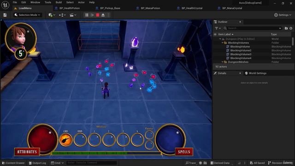Open the Outliner filter options dropdown

coord(218,28)
